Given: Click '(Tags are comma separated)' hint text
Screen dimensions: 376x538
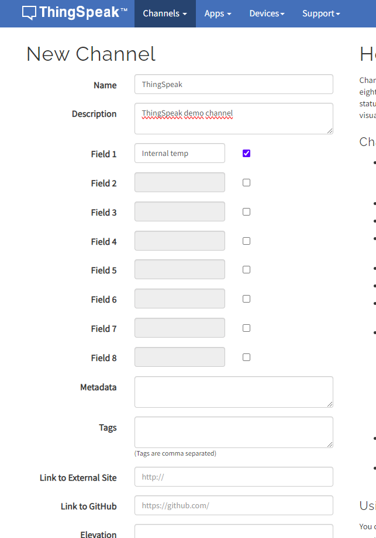Looking at the screenshot, I should [175, 453].
